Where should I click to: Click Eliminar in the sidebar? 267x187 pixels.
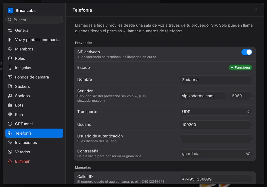pos(34,161)
